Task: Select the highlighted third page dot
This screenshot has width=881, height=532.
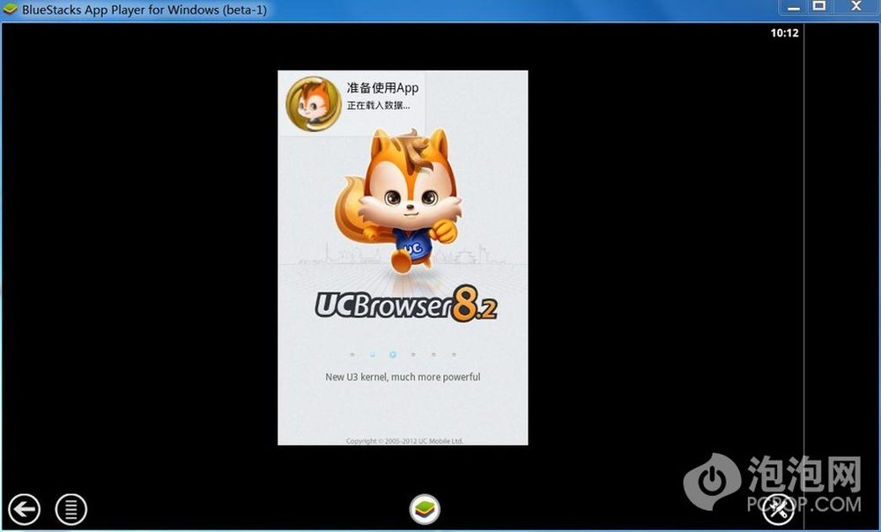Action: [x=392, y=355]
